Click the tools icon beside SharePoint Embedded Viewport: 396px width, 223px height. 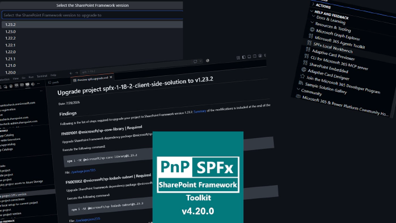click(305, 62)
